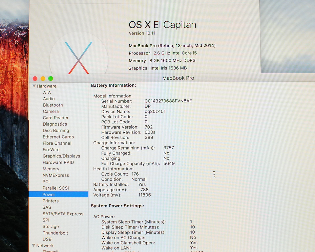315x252 pixels.
Task: Select Diagnostics in the sidebar
Action: tap(55, 124)
